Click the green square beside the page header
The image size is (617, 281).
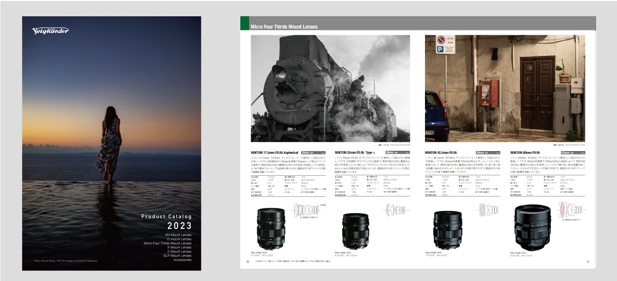click(244, 23)
